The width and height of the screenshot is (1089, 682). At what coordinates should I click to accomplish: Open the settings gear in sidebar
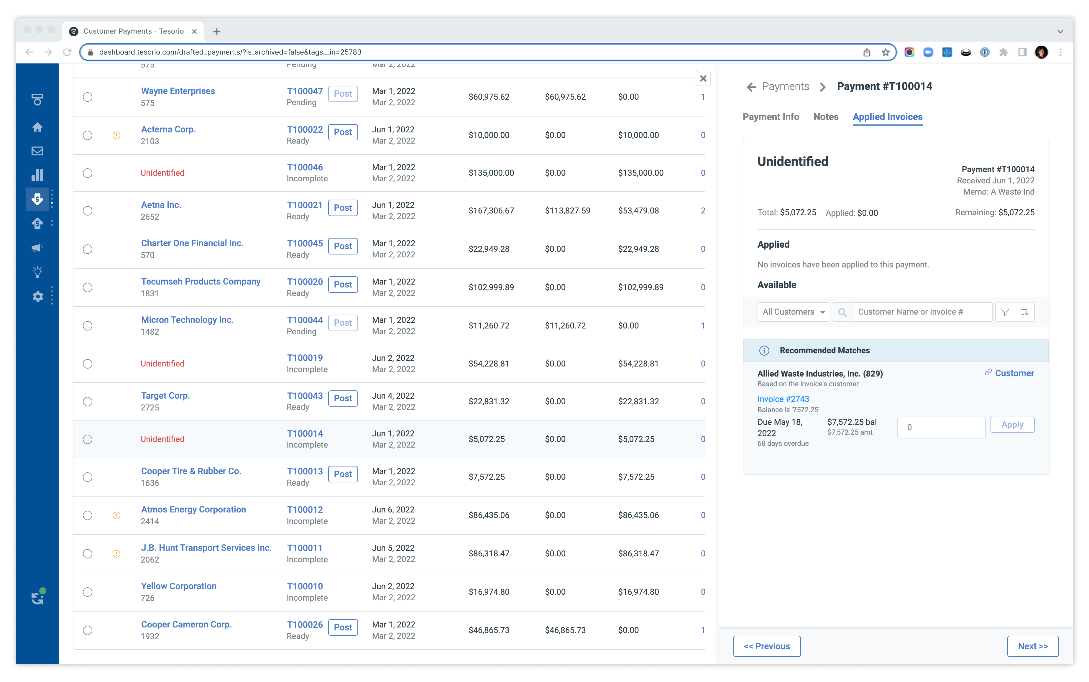point(37,296)
